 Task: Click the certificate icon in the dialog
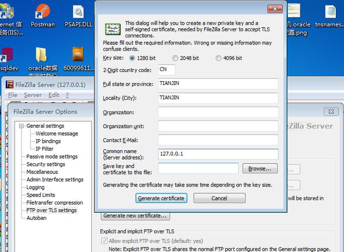point(112,29)
